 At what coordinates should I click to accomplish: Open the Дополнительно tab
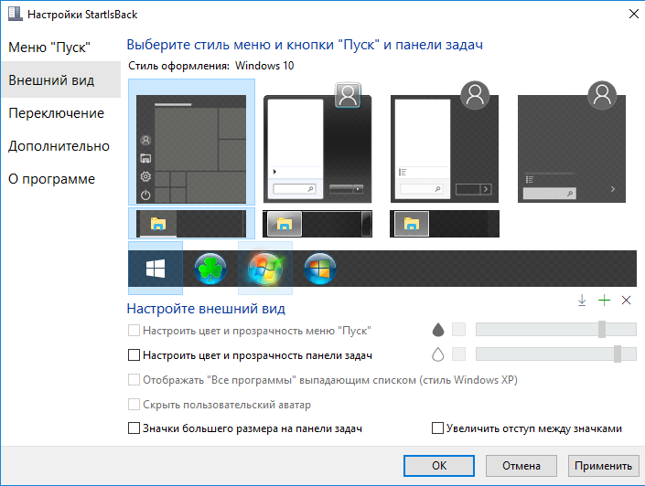(x=61, y=146)
